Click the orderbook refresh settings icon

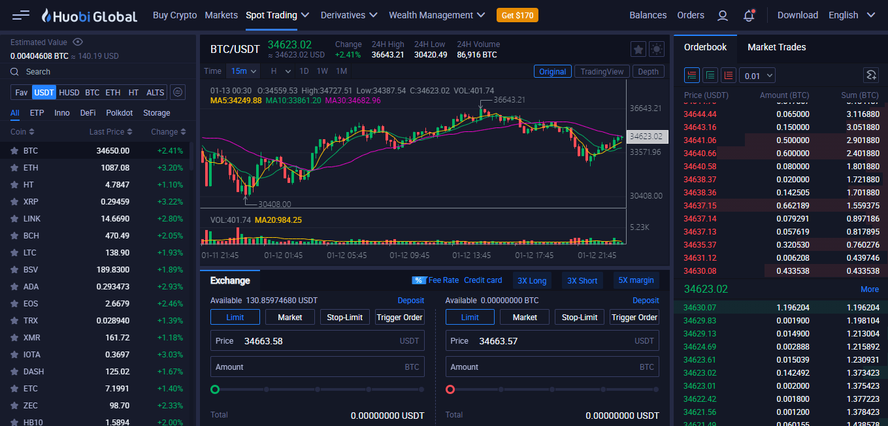870,75
